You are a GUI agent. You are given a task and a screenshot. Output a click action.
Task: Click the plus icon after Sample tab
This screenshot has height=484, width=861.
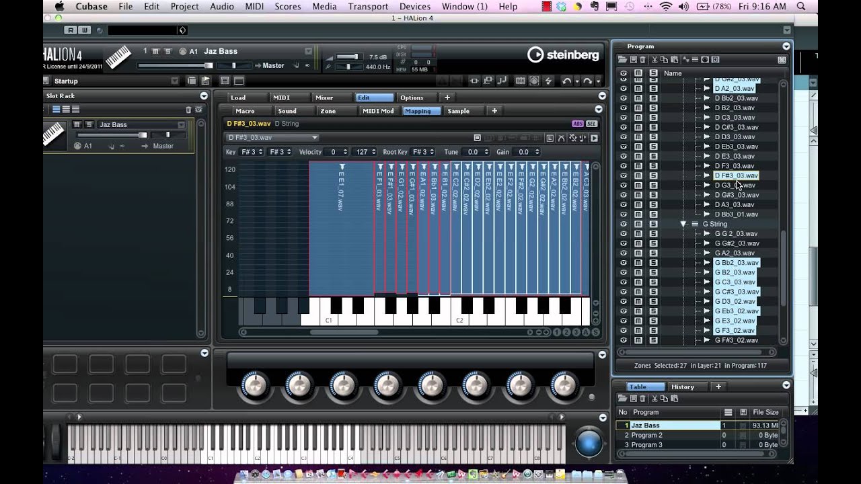[x=494, y=111]
